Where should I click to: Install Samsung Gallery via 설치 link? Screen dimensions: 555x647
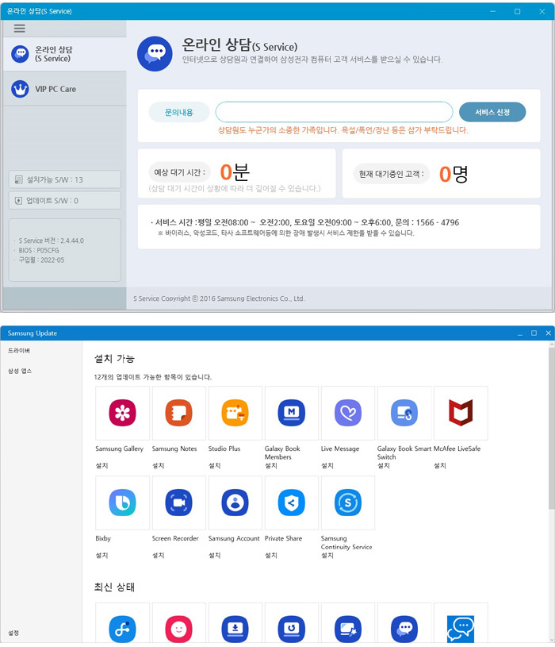tap(101, 465)
